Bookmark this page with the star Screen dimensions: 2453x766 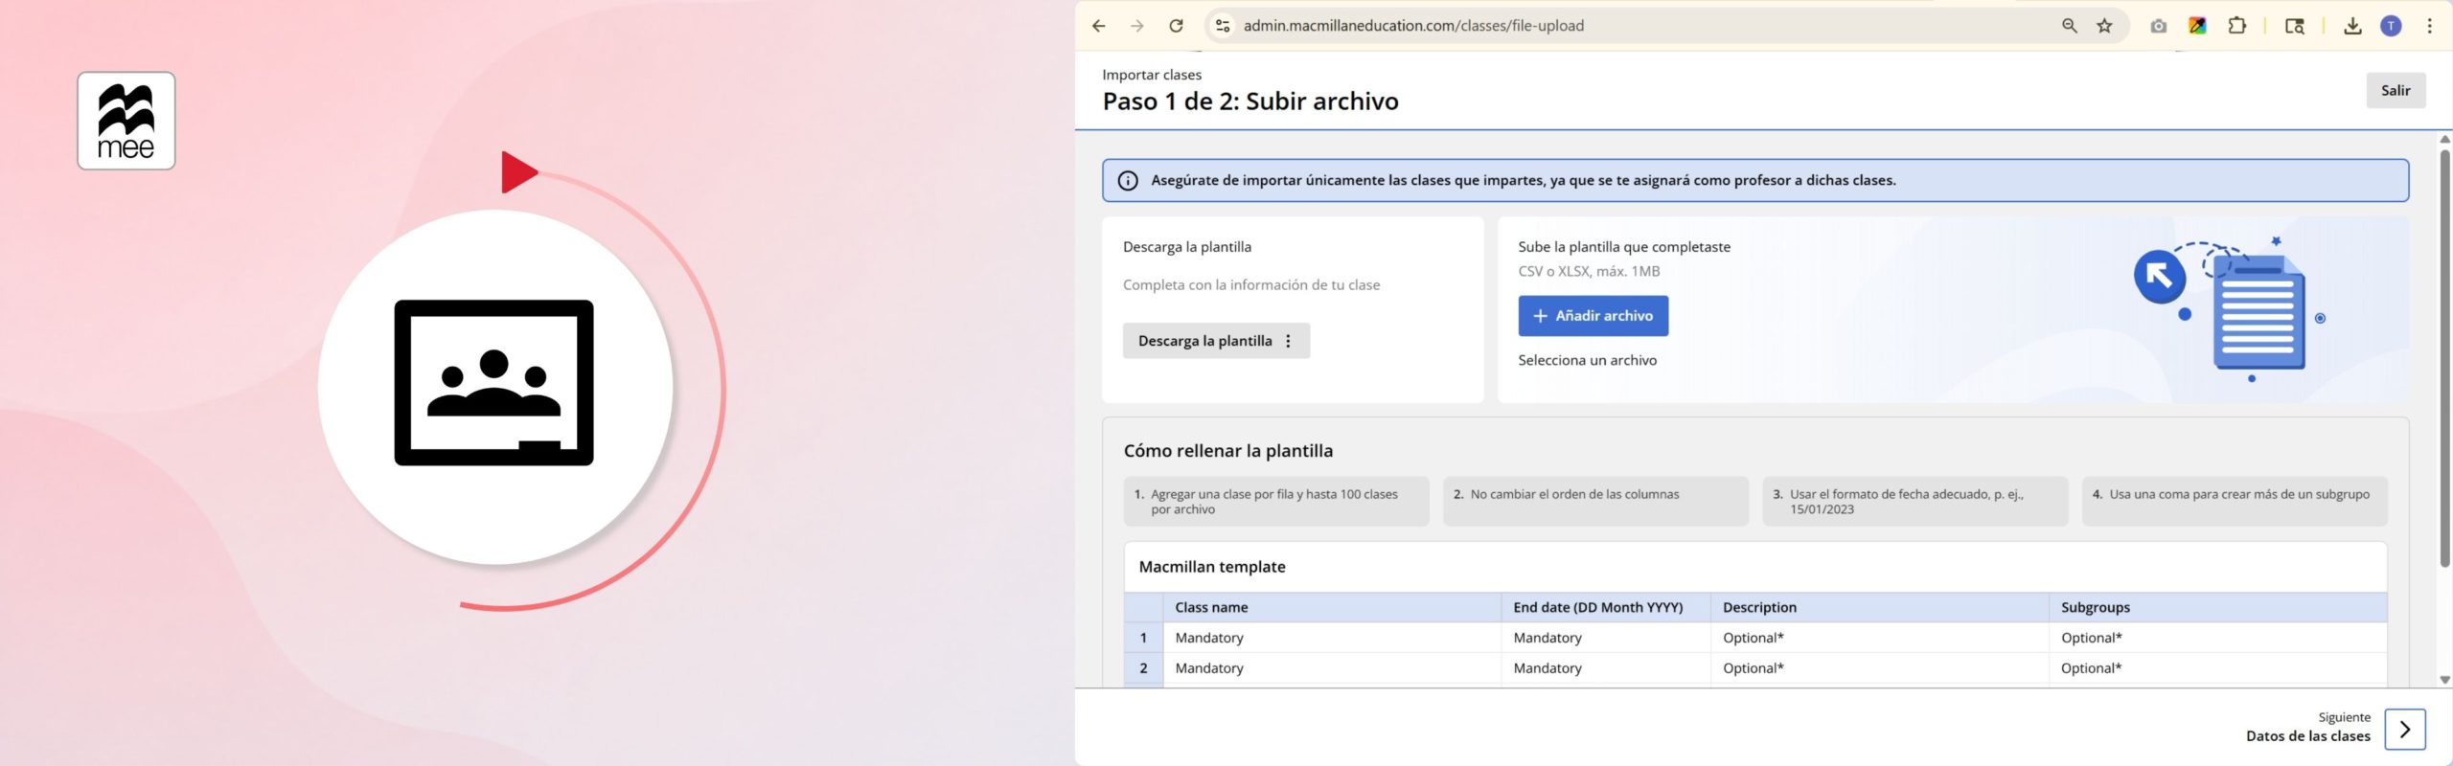(2104, 26)
